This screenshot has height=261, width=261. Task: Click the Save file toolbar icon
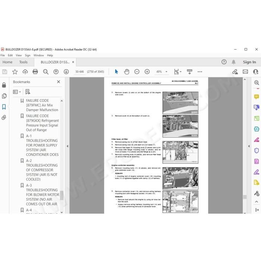[x=4, y=72]
